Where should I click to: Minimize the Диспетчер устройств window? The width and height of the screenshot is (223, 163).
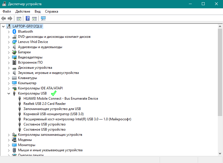tap(190, 4)
